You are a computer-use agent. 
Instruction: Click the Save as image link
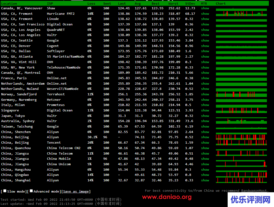(76, 191)
